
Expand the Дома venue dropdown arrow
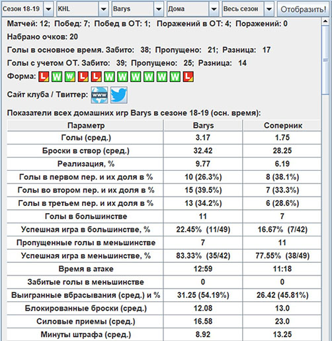coord(214,9)
